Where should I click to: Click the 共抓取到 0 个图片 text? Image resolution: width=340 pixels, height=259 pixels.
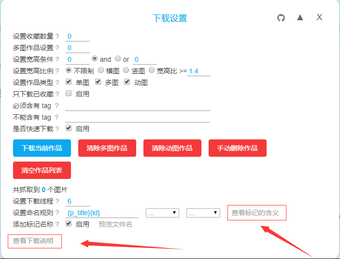pos(40,190)
